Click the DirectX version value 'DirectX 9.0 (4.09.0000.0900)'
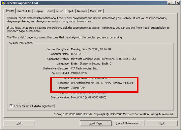The image size is (181, 130). point(89,97)
